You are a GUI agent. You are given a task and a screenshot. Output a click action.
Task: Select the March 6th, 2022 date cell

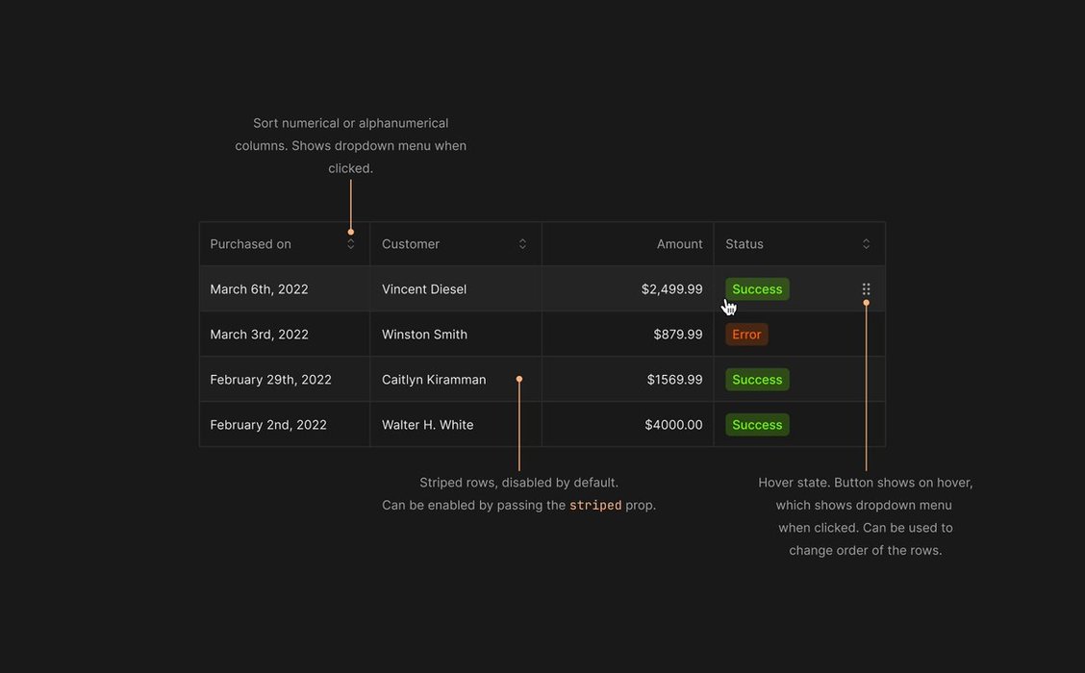point(259,289)
